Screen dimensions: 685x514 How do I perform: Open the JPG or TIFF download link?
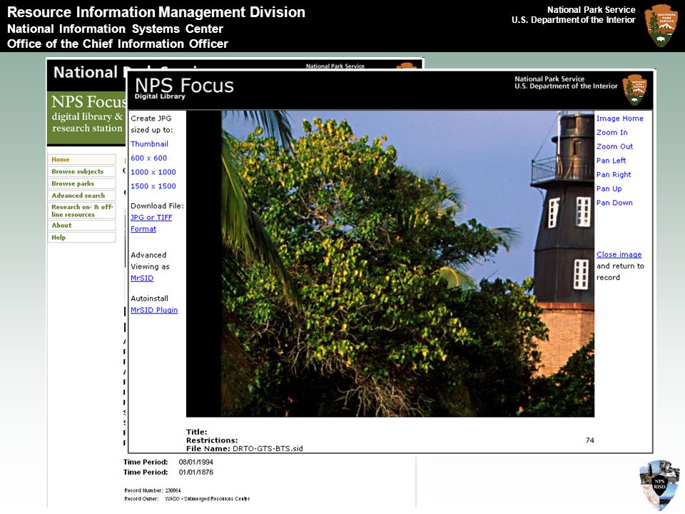coord(151,217)
